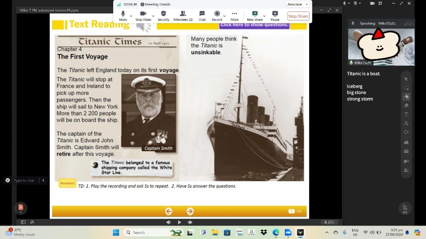
Task: Toggle the slide thumbnail sidebar panel
Action: coord(23,222)
